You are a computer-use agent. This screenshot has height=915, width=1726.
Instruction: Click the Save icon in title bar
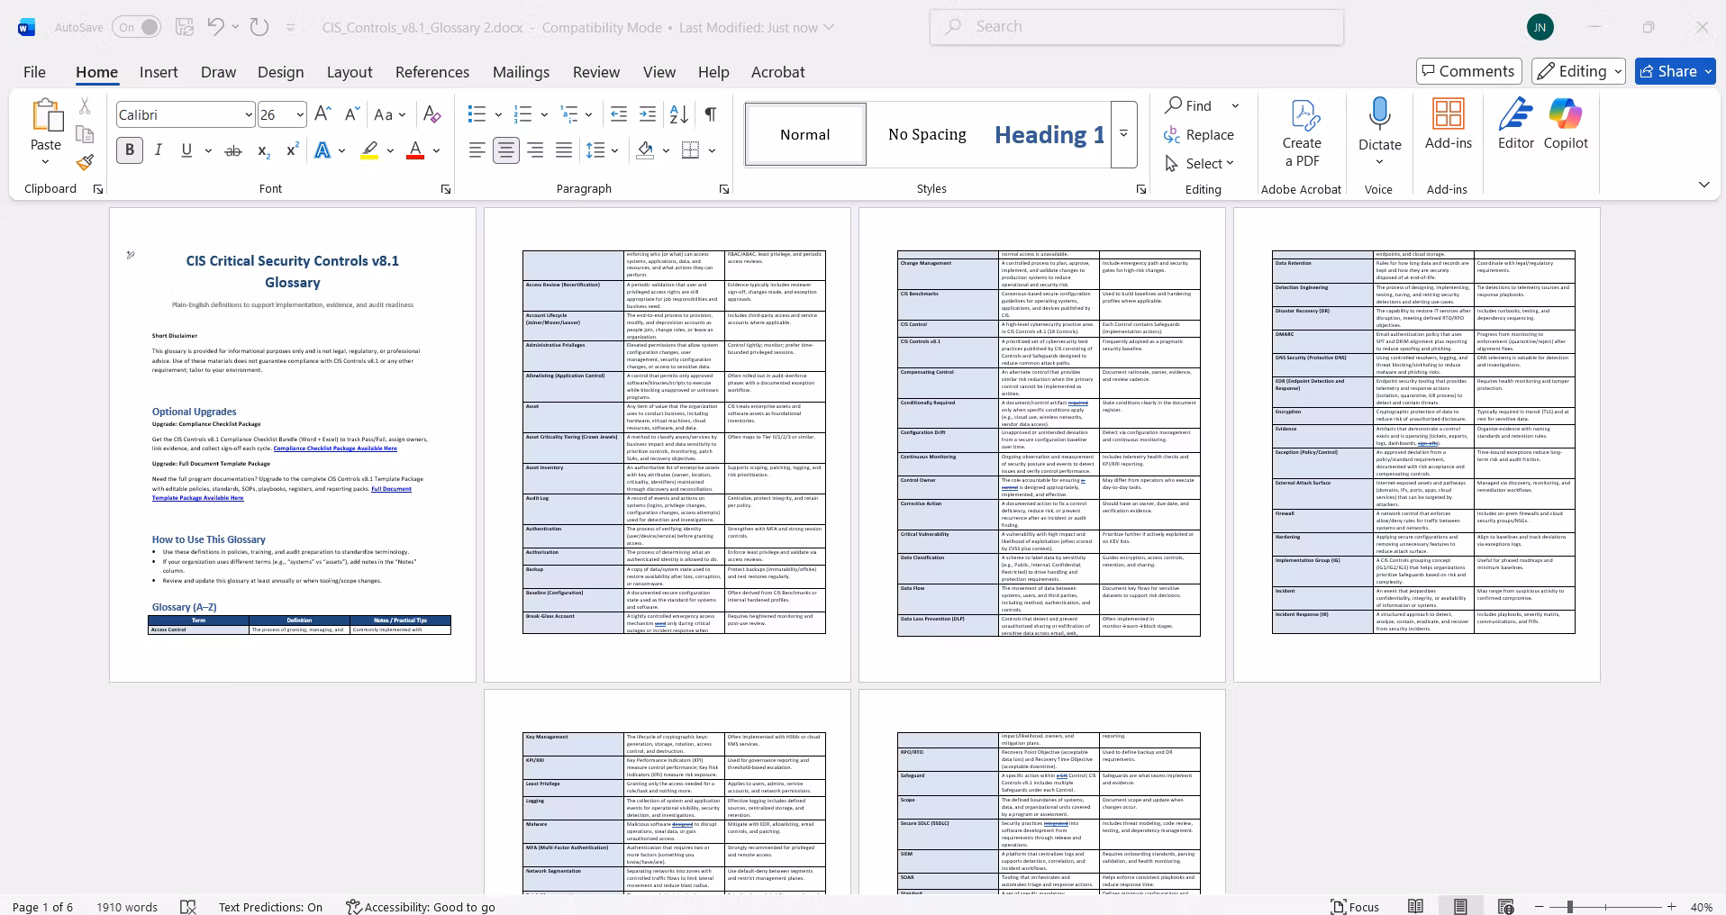tap(184, 27)
